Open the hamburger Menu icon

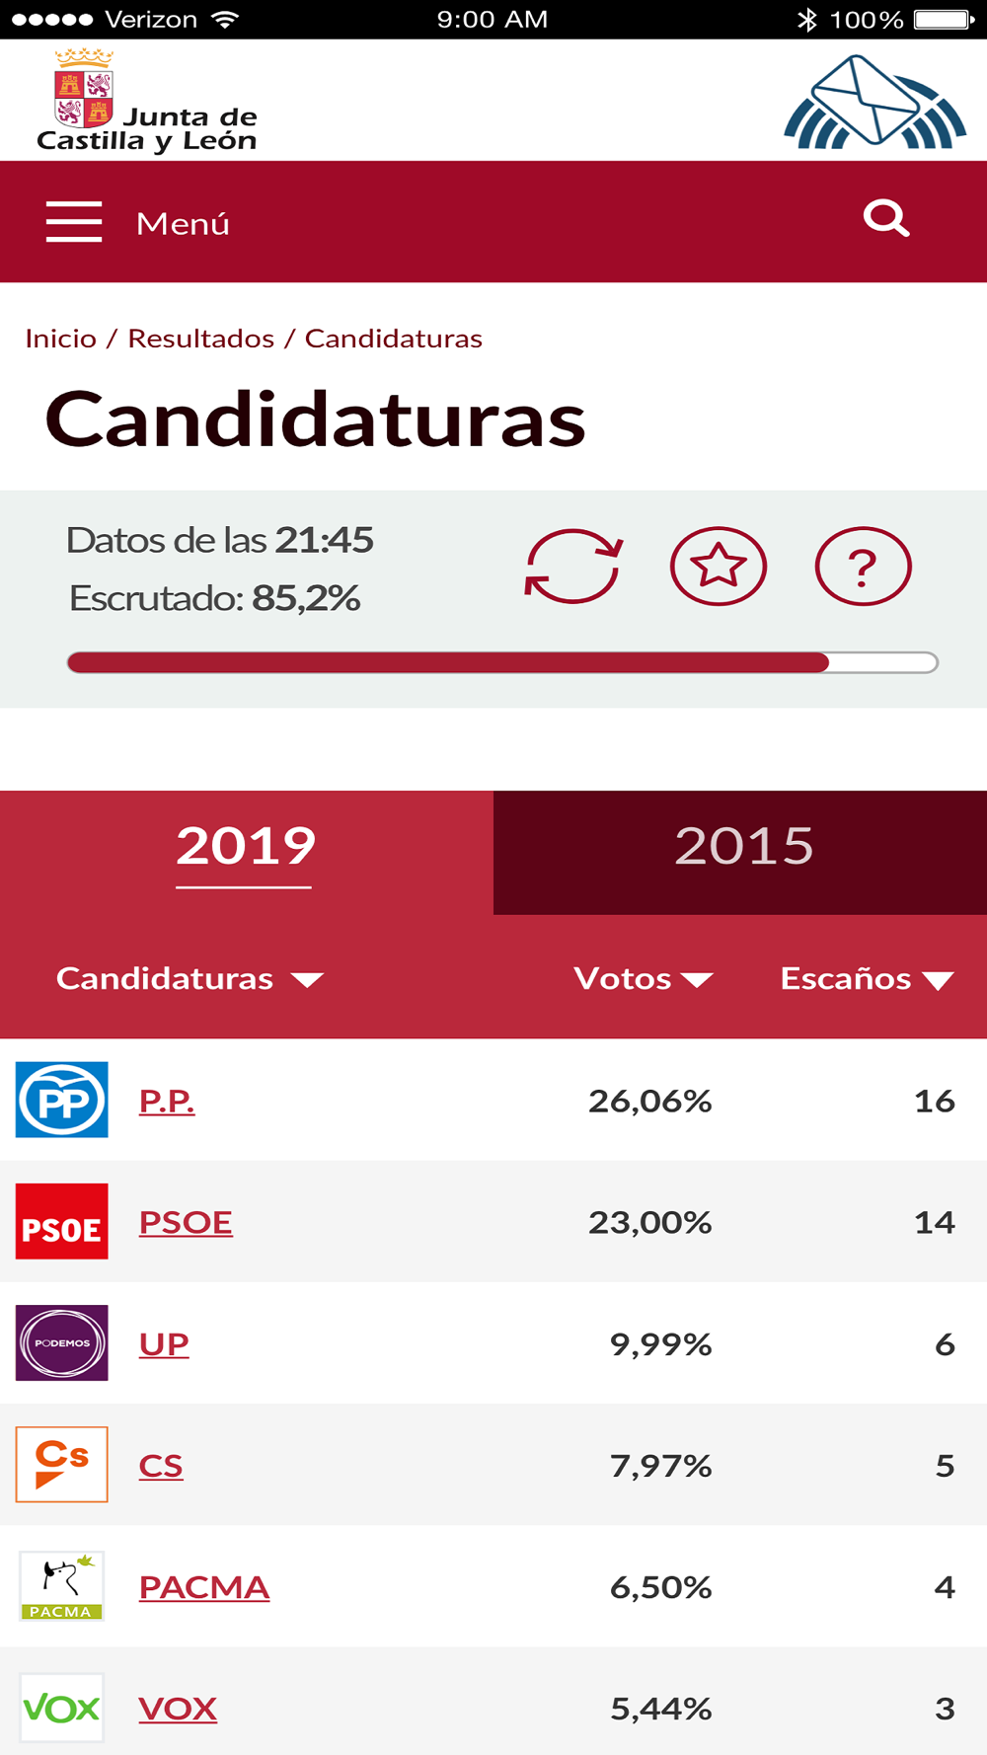(x=74, y=222)
